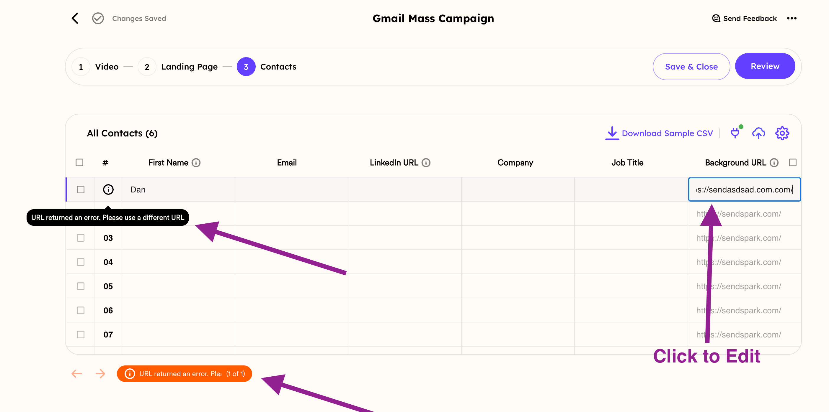Go to next error with right arrow
Viewport: 829px width, 412px height.
(x=100, y=373)
